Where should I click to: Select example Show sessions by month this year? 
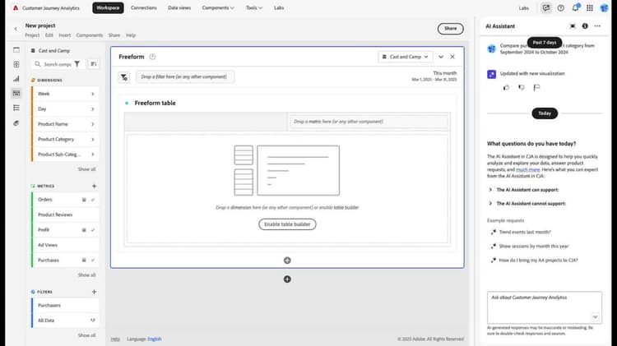534,246
